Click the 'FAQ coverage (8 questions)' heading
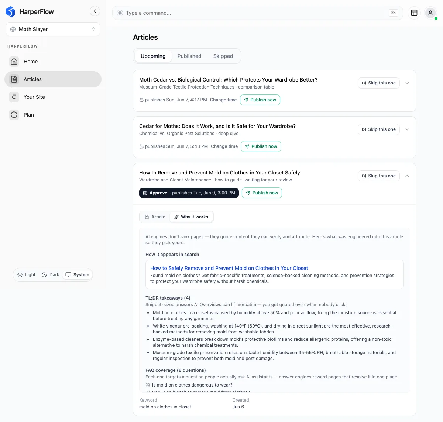This screenshot has height=422, width=443. (x=176, y=370)
